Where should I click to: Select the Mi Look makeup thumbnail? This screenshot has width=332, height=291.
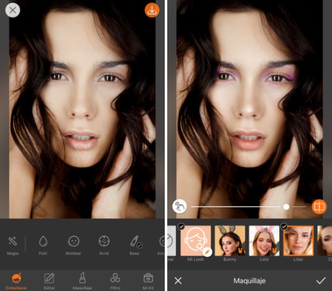click(x=196, y=241)
